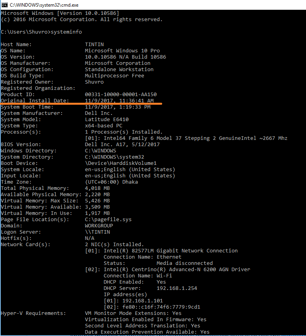Click the Time Zone Dhaka value
The image size is (306, 336).
click(x=111, y=182)
